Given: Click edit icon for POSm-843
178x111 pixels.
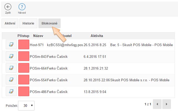Looking at the screenshot, I should tap(11, 57).
